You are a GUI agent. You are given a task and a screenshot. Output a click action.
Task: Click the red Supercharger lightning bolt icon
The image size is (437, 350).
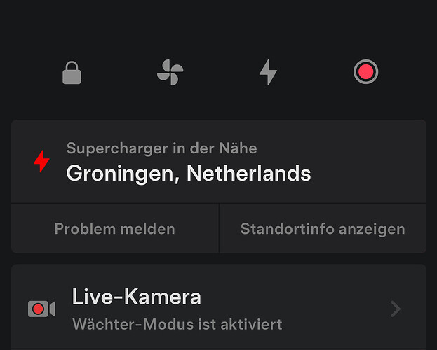tap(42, 161)
